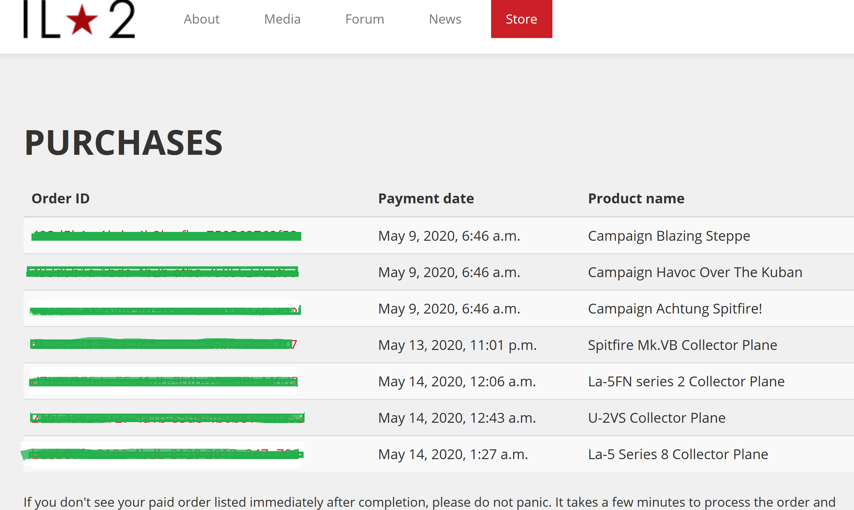Open order ID link for Campaign Achtung Spitfire!

point(165,310)
